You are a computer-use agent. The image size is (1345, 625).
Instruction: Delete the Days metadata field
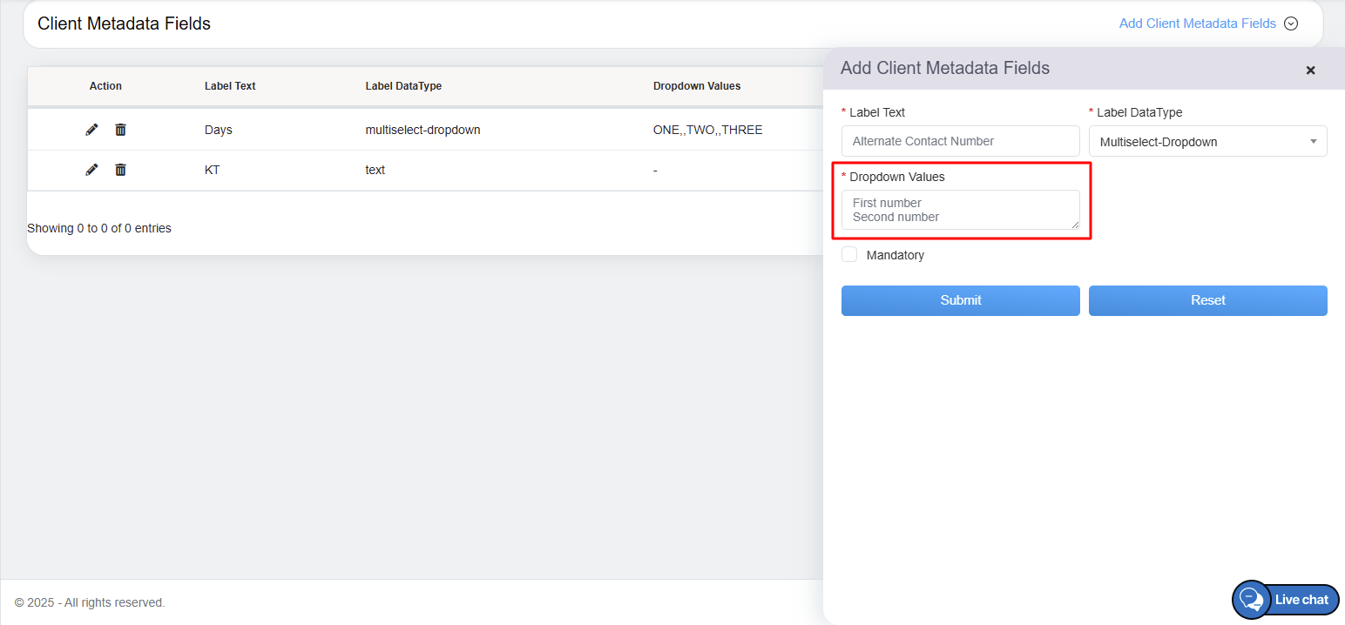[120, 130]
